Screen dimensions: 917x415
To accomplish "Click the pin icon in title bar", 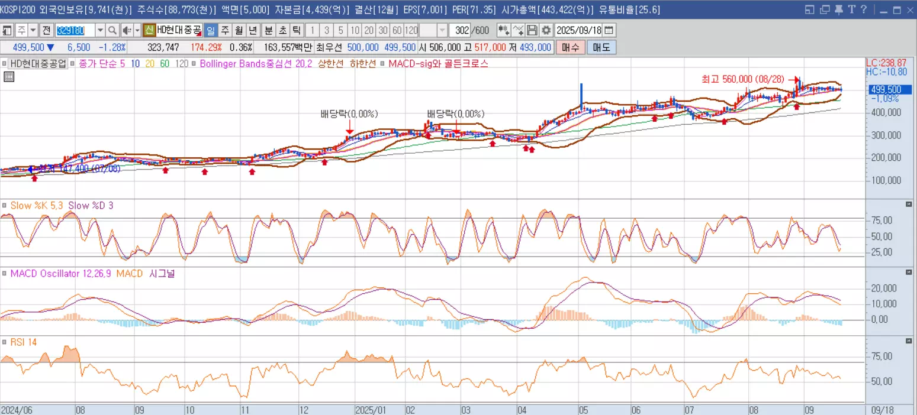I will 839,9.
